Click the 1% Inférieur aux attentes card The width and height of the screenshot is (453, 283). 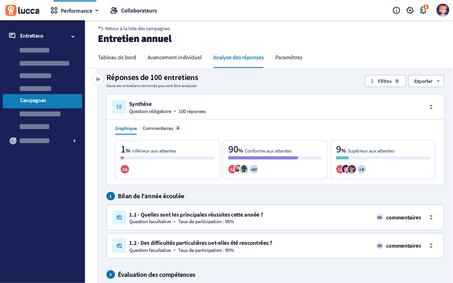167,160
